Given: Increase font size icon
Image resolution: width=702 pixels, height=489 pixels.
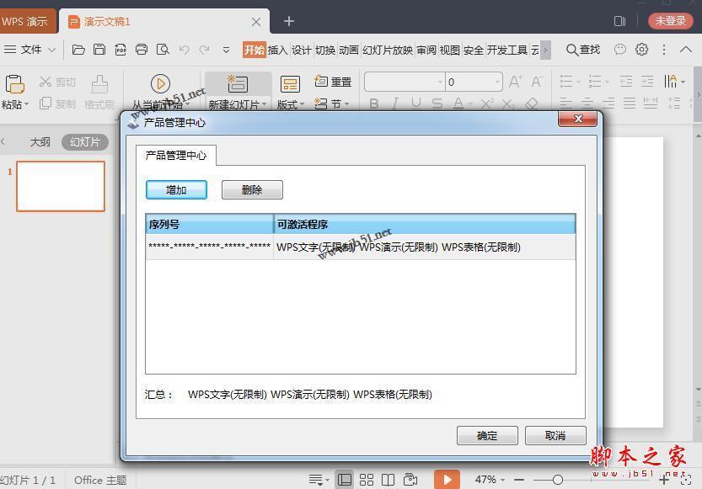Looking at the screenshot, I should tap(515, 82).
